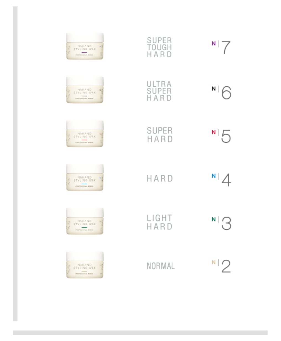Select the wax jar with gold stripe

click(85, 265)
